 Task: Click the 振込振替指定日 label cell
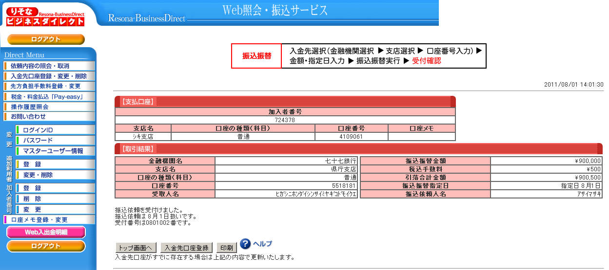point(425,185)
